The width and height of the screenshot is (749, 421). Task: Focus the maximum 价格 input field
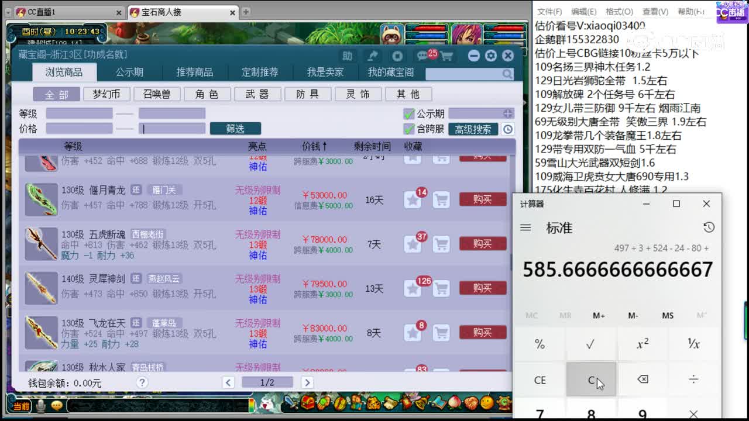click(x=172, y=129)
